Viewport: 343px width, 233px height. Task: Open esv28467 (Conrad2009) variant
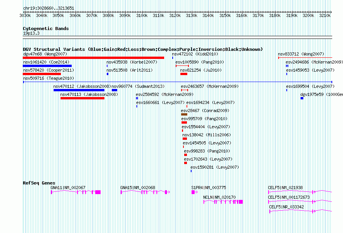coord(205,111)
